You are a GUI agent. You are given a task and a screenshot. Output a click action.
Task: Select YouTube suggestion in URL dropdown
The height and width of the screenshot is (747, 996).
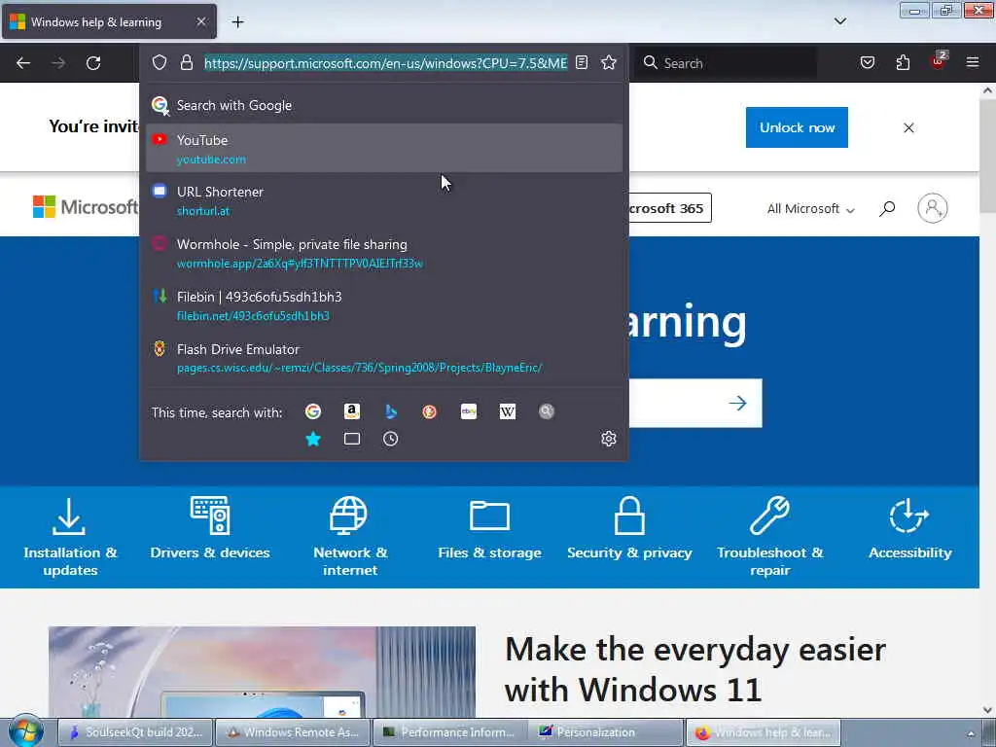(x=383, y=149)
